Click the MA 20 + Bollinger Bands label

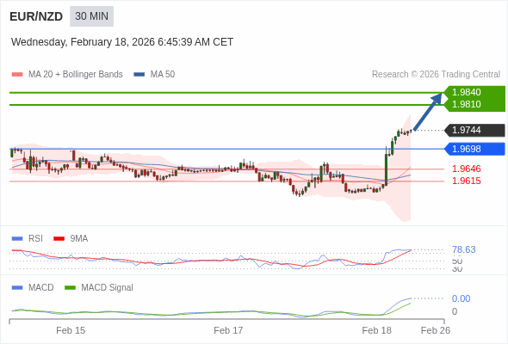point(76,75)
